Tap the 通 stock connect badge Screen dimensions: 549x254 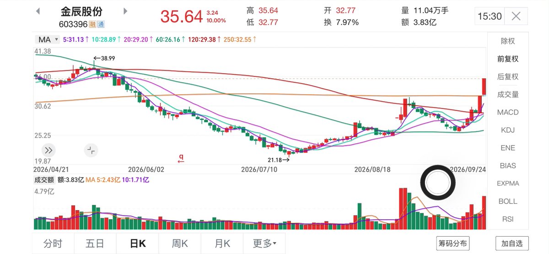coord(100,24)
